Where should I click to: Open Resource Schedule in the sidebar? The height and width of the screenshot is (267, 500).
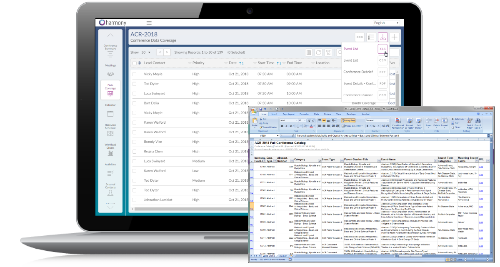[110, 130]
